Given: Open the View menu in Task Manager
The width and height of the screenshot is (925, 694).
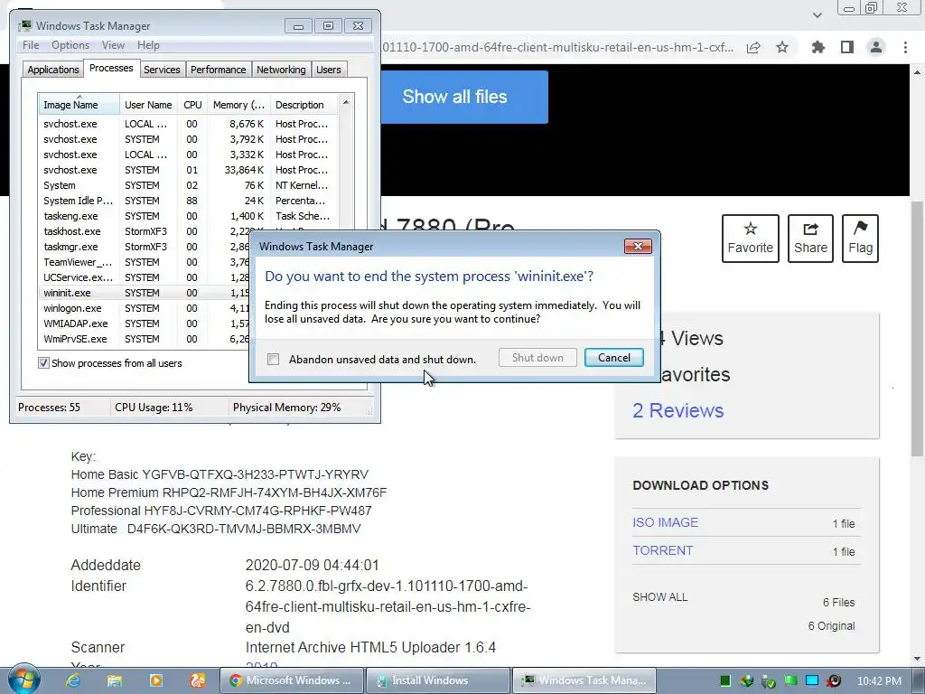Looking at the screenshot, I should point(113,45).
